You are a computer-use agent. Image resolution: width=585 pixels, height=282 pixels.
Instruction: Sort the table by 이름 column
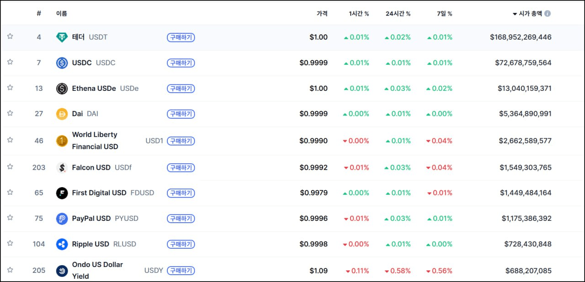tap(62, 14)
